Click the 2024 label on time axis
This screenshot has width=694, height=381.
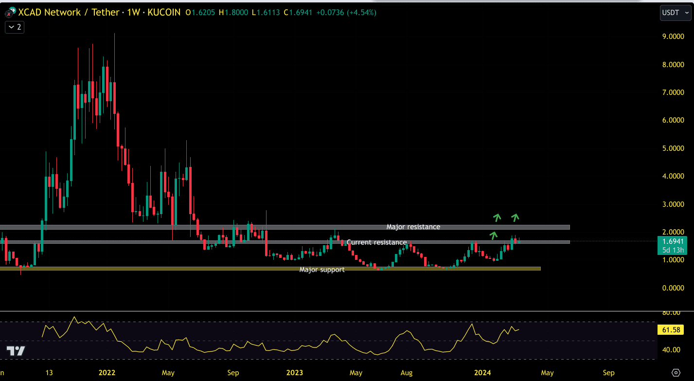point(482,373)
